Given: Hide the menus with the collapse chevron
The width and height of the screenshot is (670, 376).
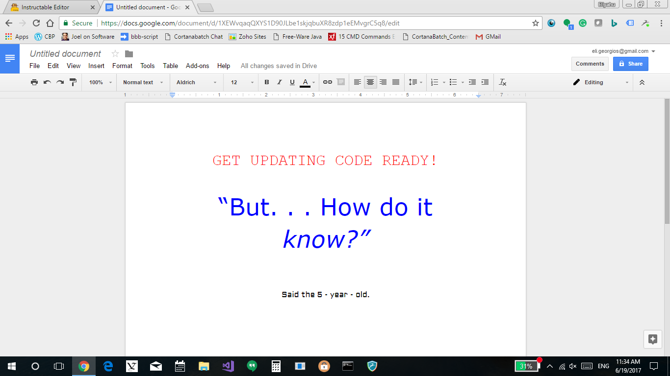Looking at the screenshot, I should pyautogui.click(x=642, y=82).
